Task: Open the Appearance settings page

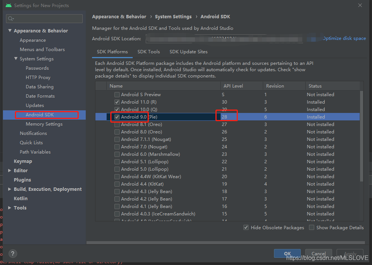Action: [33, 40]
